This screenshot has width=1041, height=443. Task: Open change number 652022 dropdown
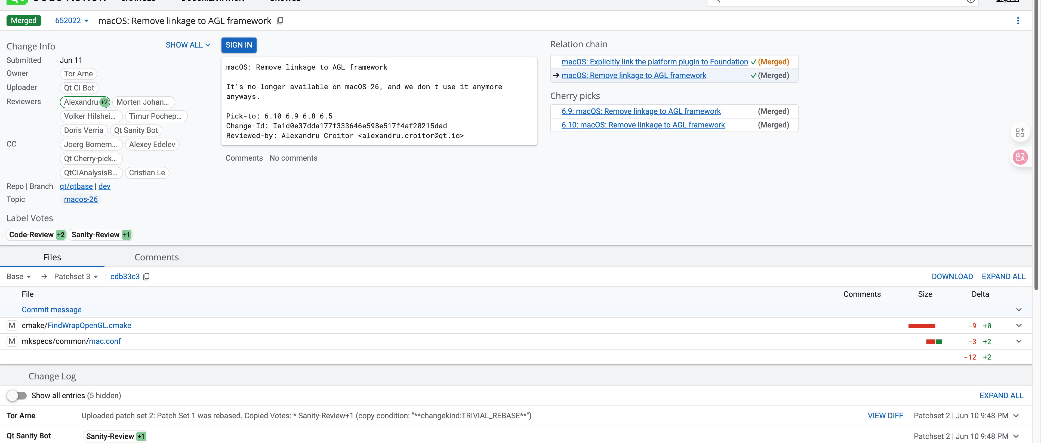pyautogui.click(x=86, y=21)
